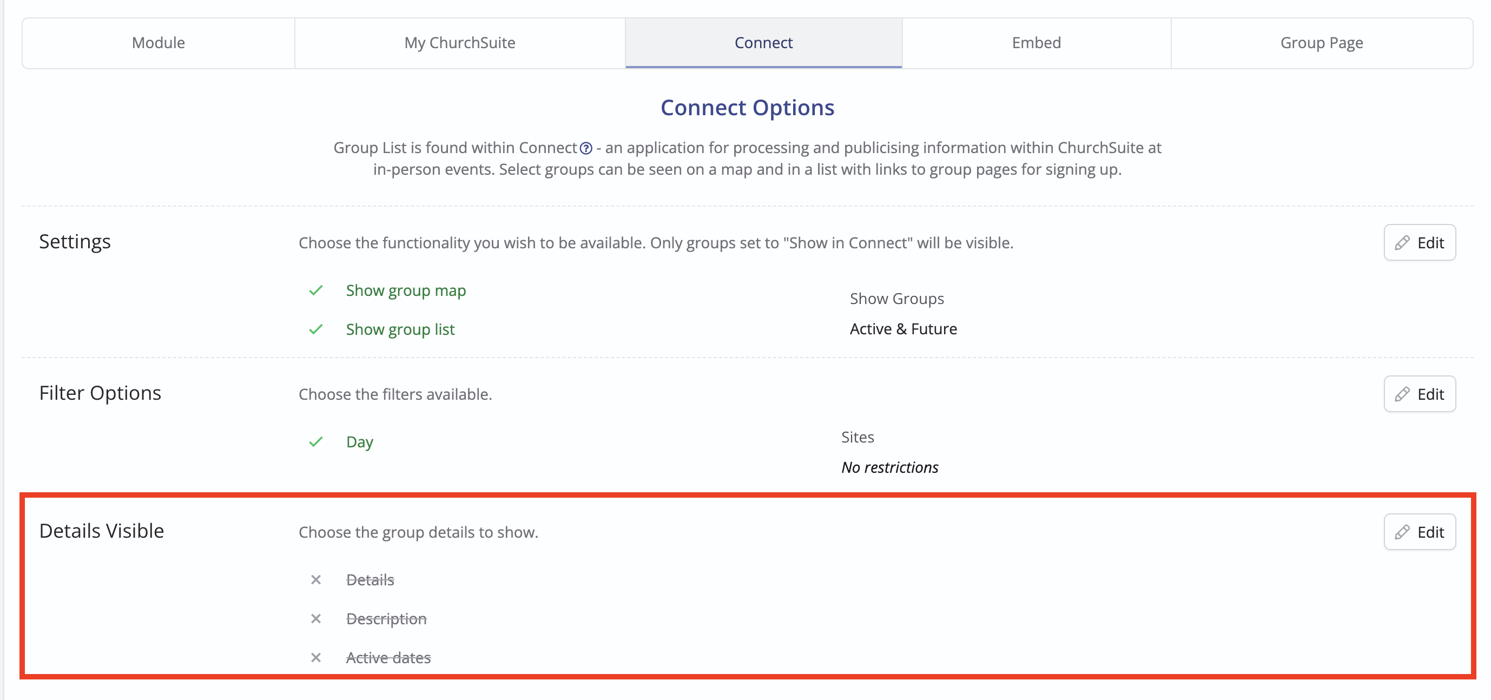Open the Module tab
This screenshot has width=1491, height=700.
click(x=159, y=43)
